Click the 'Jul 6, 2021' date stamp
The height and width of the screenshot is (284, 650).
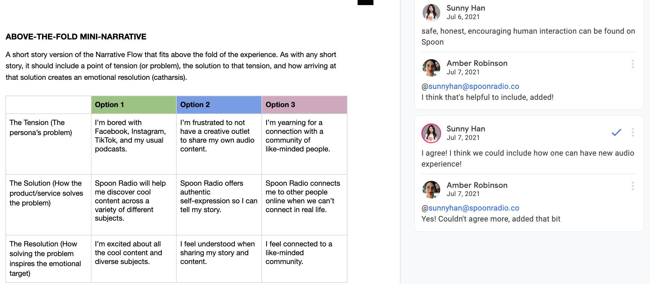coord(463,17)
